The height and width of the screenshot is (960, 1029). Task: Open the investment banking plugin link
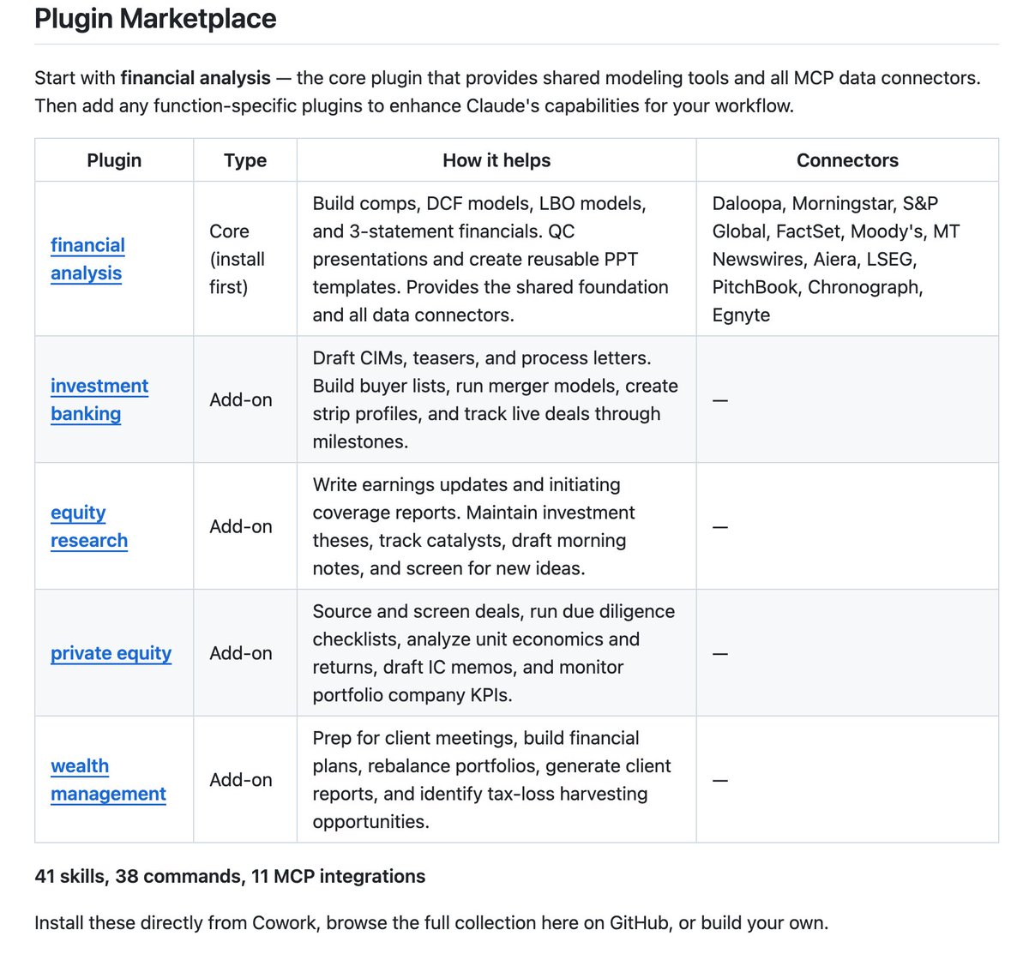click(99, 399)
